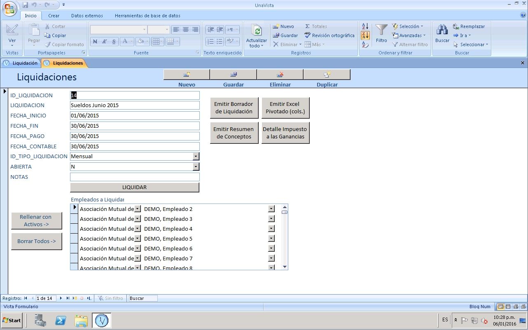
Task: Open the employee dropdown for Empleado 2
Action: [x=271, y=209]
